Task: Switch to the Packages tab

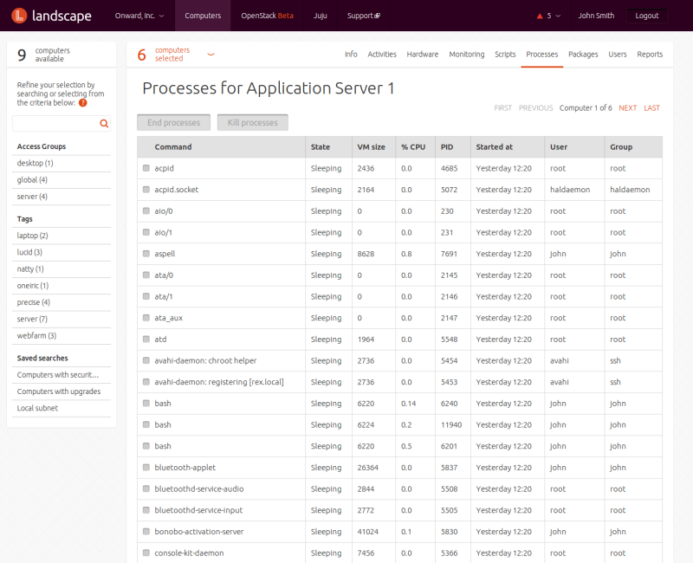Action: pyautogui.click(x=583, y=55)
